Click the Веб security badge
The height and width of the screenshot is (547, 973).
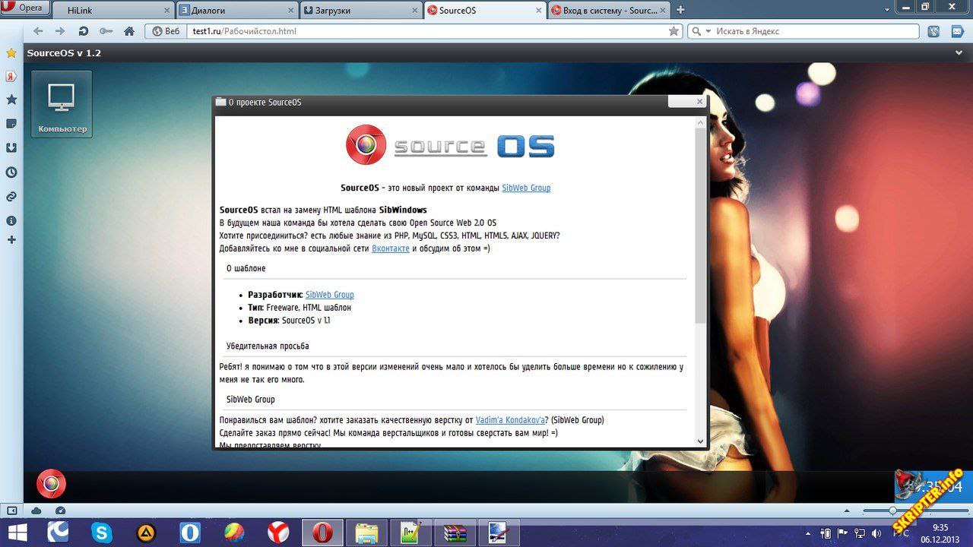166,31
